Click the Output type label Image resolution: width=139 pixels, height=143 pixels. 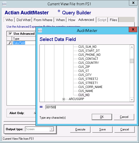point(15,129)
